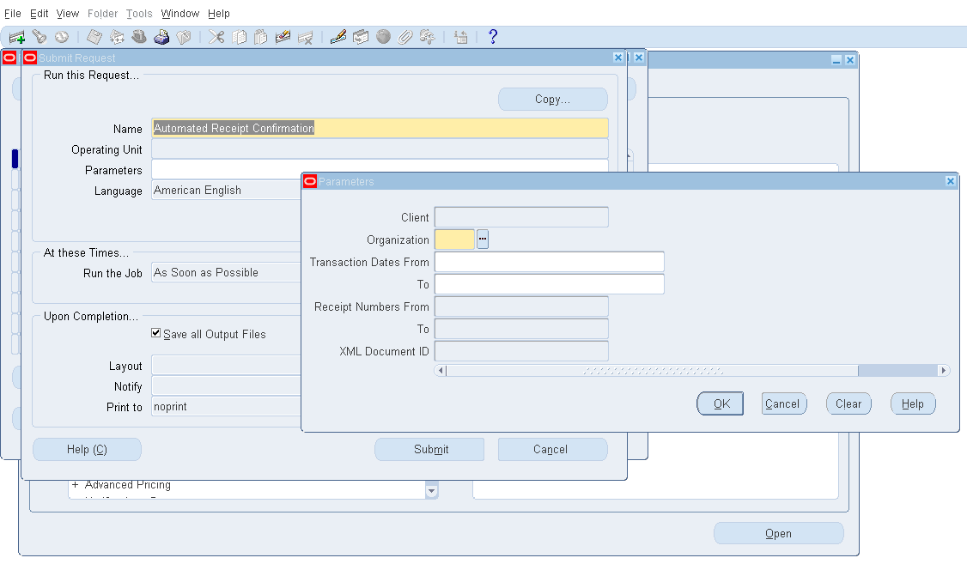Screen dimensions: 967x564
Task: Click the Edit Field pencil toolbar icon
Action: point(337,37)
